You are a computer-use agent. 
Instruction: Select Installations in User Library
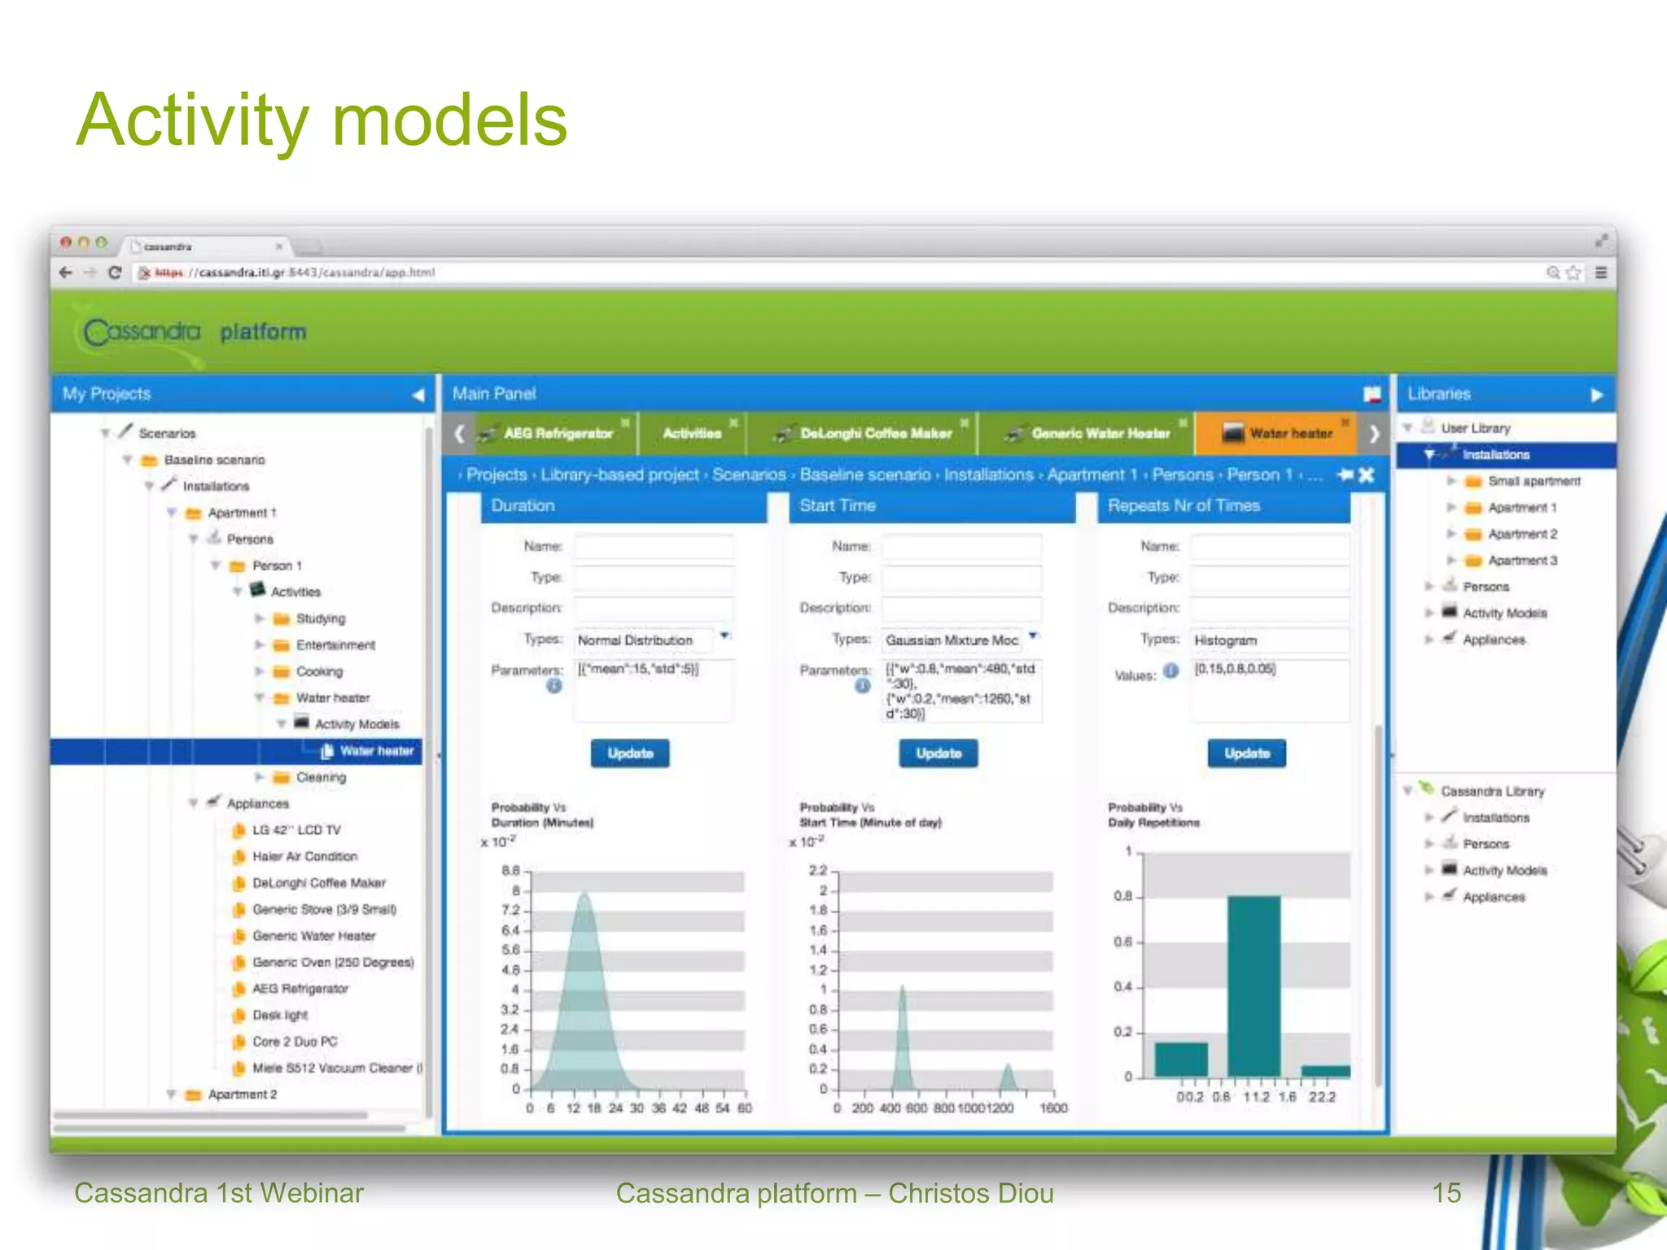point(1495,455)
